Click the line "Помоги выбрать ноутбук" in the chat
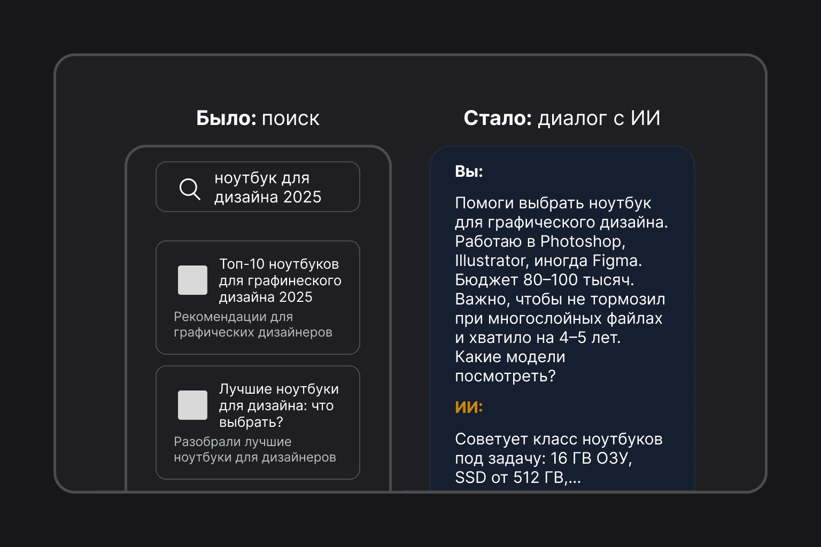The width and height of the screenshot is (821, 547). pyautogui.click(x=553, y=204)
